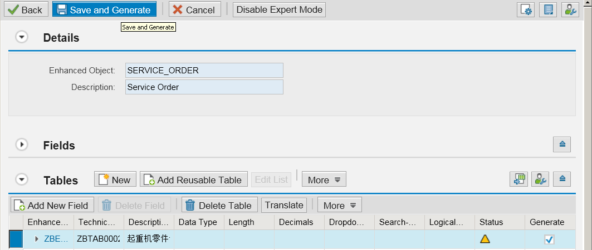
Task: Select the ZBTAB0002 row via its selector cell
Action: (x=16, y=239)
